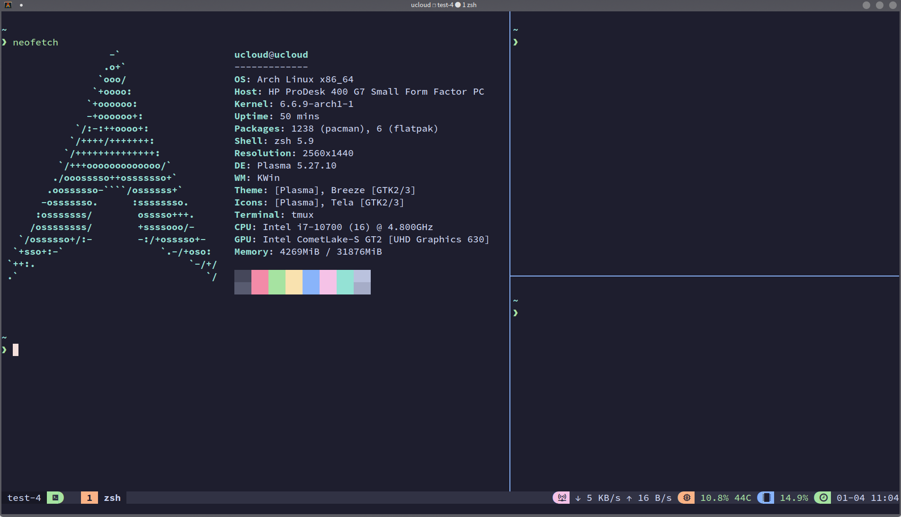The height and width of the screenshot is (517, 901).
Task: Click the Theme: [Plasma], Breeze line
Action: [x=325, y=190]
